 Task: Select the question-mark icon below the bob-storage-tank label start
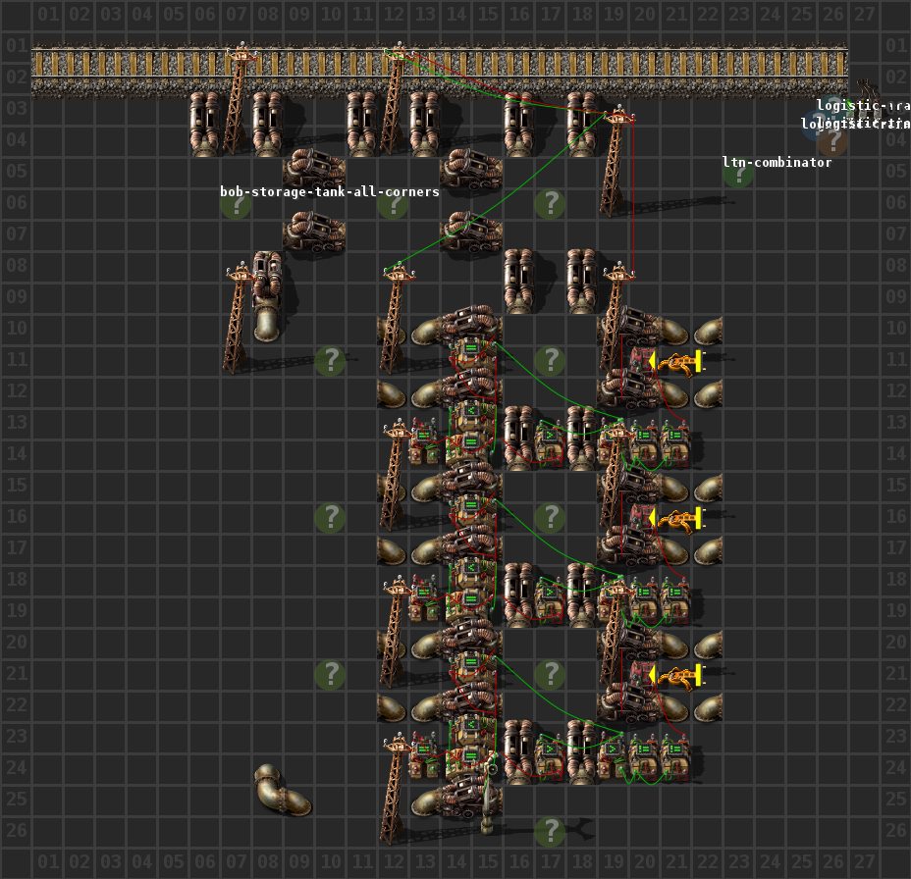point(236,204)
